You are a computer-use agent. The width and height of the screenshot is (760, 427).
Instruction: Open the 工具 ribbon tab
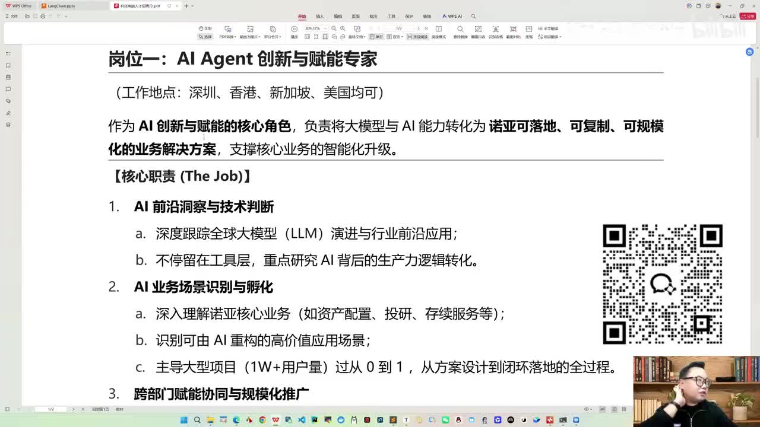tap(391, 17)
